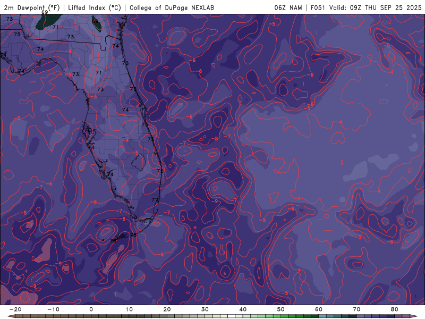
Task: Click the '50' color bar label
Action: click(281, 309)
